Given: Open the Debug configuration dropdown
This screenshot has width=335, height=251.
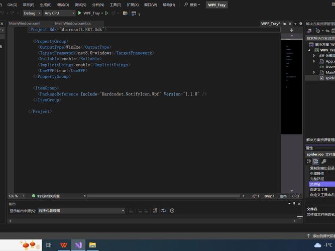Looking at the screenshot, I should point(32,13).
